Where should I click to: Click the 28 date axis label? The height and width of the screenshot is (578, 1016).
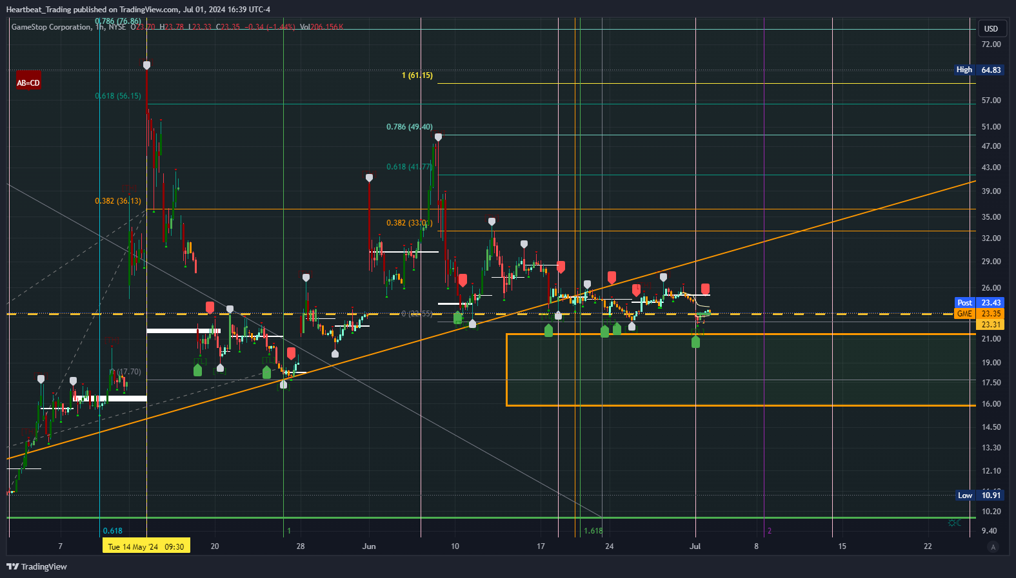point(301,546)
